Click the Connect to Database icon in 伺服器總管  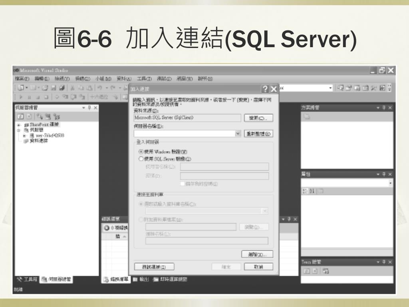40,116
